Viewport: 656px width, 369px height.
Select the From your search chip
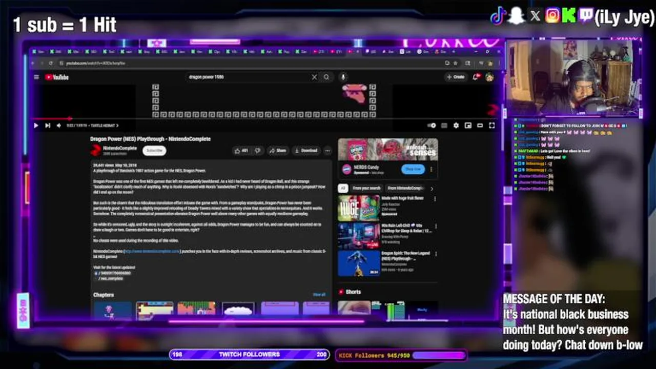point(367,188)
